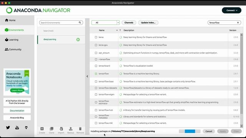
Task: Click the installation progress bar
Action: [189, 131]
